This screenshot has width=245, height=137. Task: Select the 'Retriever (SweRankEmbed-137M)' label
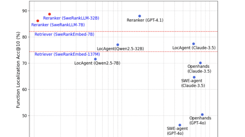click(67, 54)
